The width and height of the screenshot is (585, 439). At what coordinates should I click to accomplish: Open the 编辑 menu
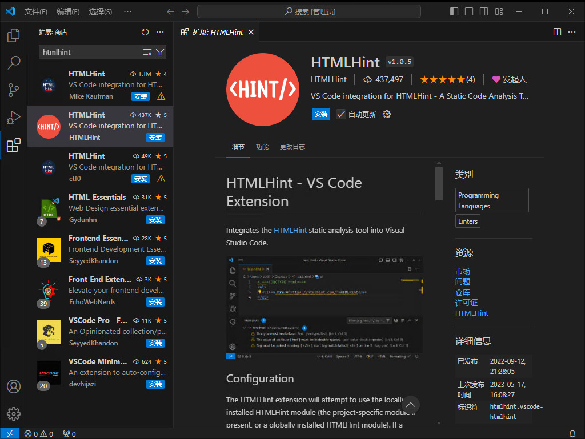(68, 11)
